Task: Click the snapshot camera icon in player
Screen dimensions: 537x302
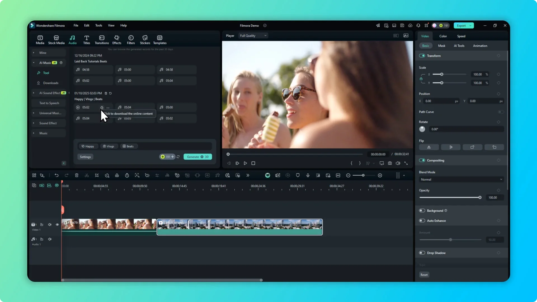Action: 390,163
